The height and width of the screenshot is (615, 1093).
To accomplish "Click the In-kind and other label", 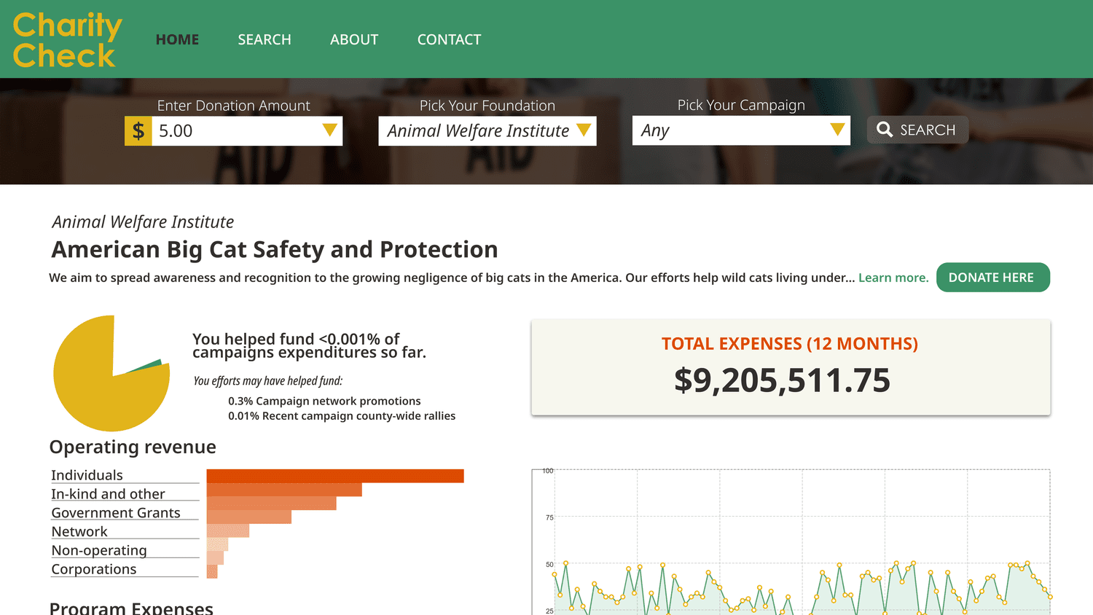I will (108, 494).
